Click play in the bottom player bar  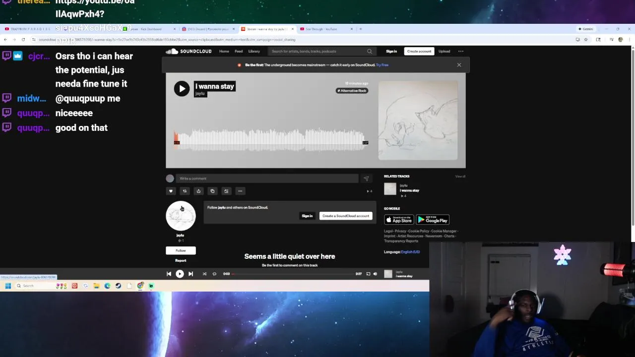[180, 274]
